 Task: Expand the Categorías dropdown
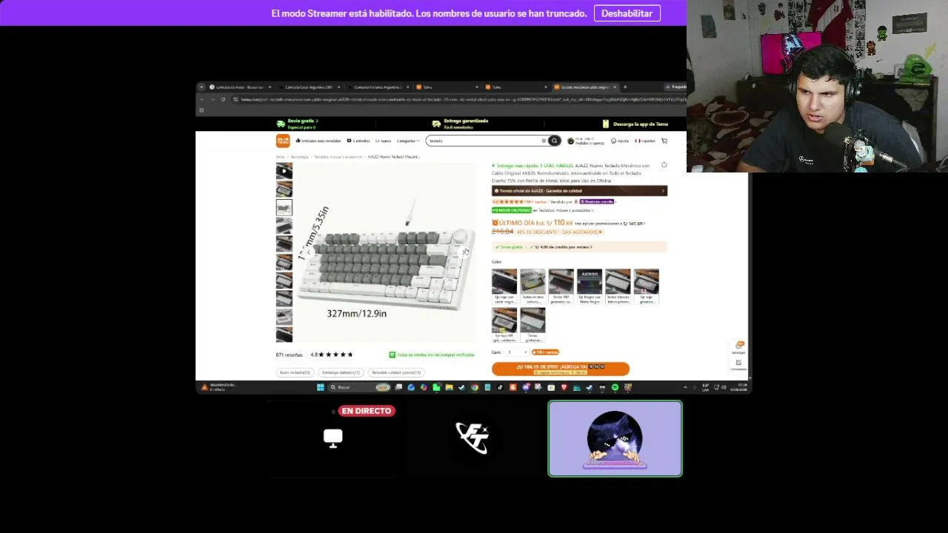[x=407, y=141]
